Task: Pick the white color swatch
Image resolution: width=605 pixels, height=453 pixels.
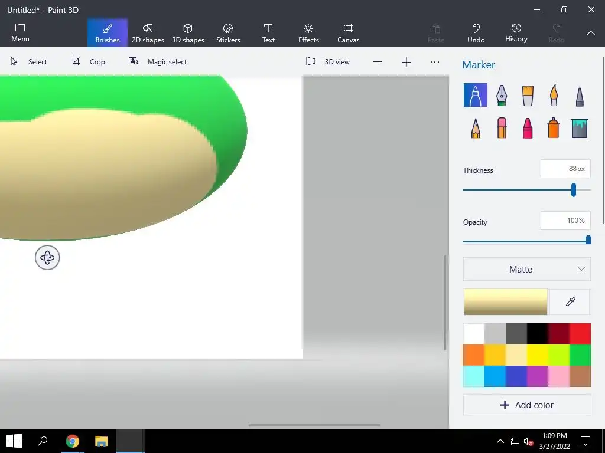Action: pos(474,334)
